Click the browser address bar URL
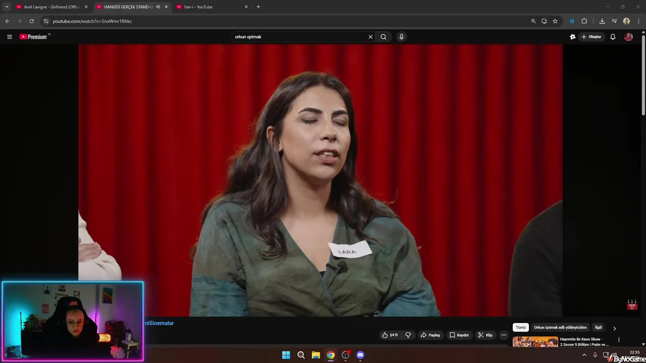Image resolution: width=646 pixels, height=363 pixels. 92,21
